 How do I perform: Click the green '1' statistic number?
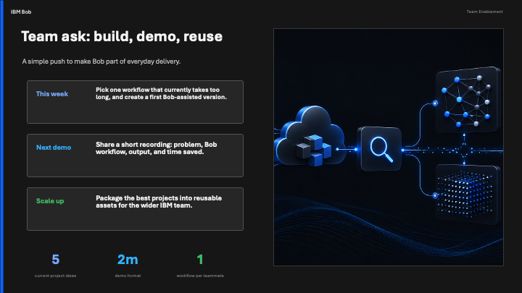click(200, 260)
